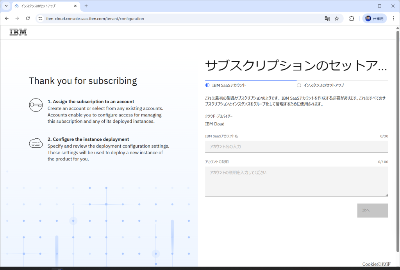The width and height of the screenshot is (400, 270).
Task: Click the クラウド・プロバイダー label
Action: click(x=219, y=116)
